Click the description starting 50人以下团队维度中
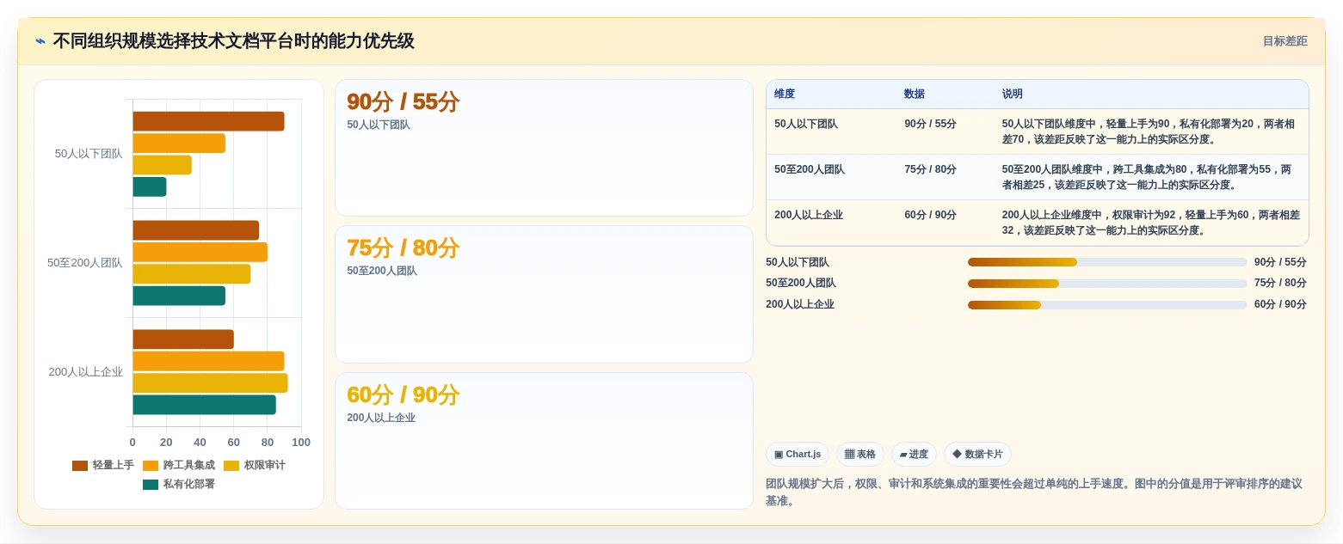1343x544 pixels. [x=1149, y=131]
